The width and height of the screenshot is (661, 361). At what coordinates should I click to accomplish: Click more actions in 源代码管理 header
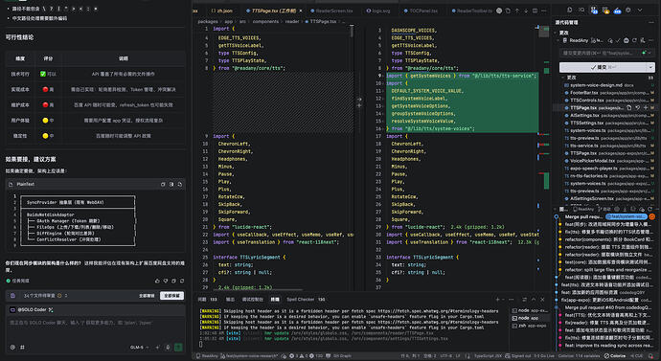click(651, 22)
